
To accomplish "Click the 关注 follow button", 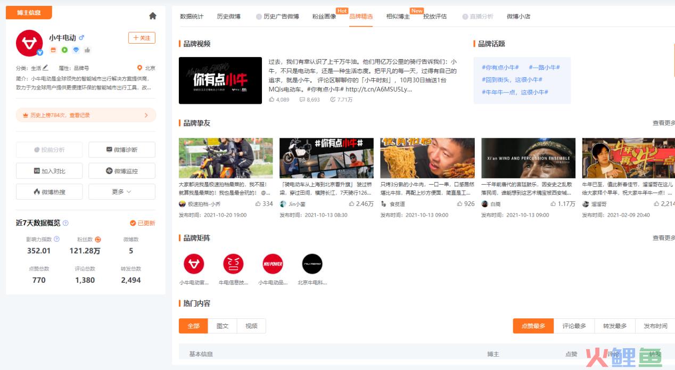I will click(142, 38).
